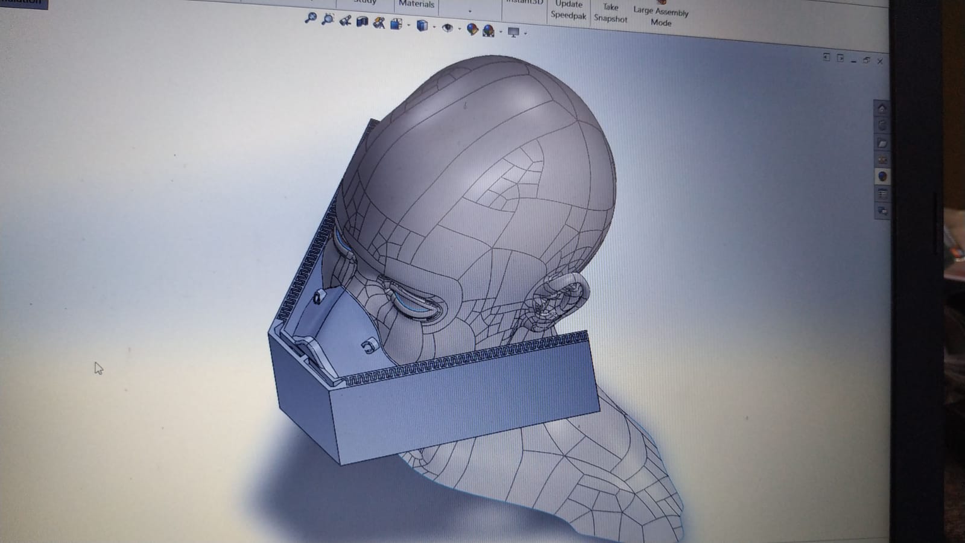Viewport: 965px width, 543px height.
Task: Click the Materials ribbon button
Action: 416,4
